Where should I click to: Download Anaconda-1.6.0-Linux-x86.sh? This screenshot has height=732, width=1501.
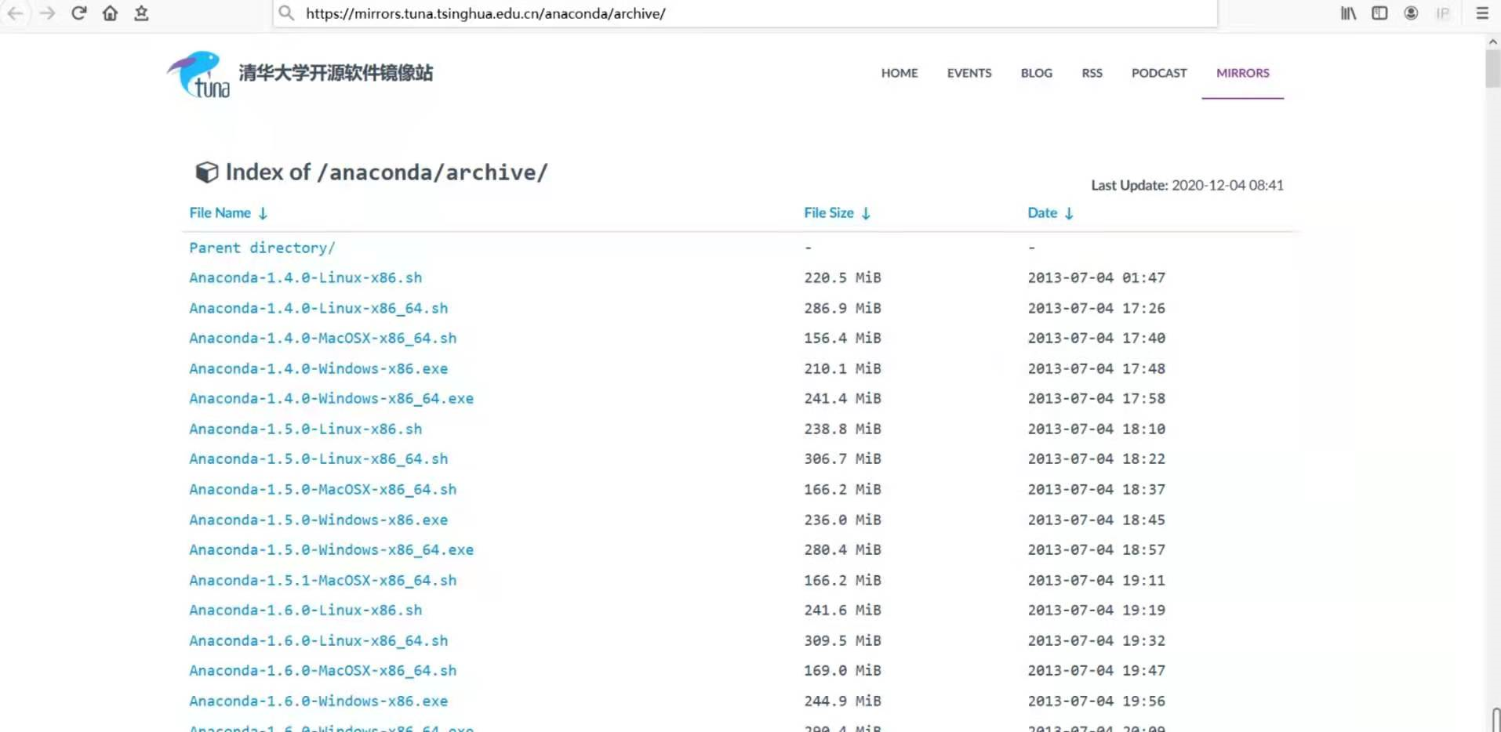(306, 610)
